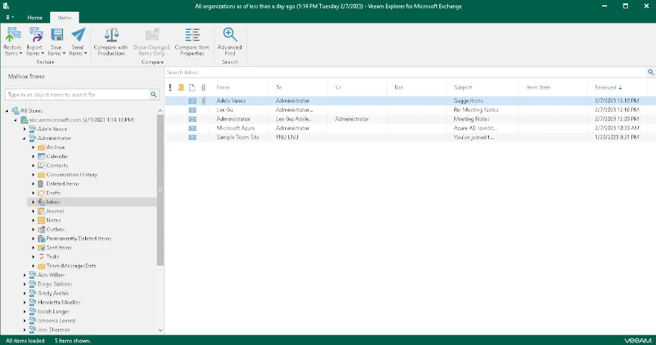656x345 pixels.
Task: Click the envelope icon for Lee Gu email
Action: tap(193, 110)
